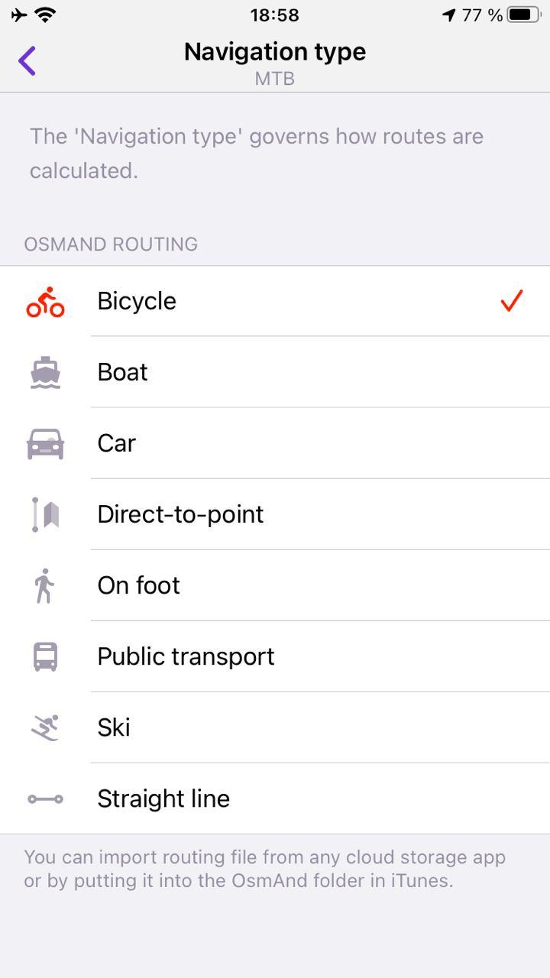
Task: Tap the public transport bus icon
Action: coord(45,656)
